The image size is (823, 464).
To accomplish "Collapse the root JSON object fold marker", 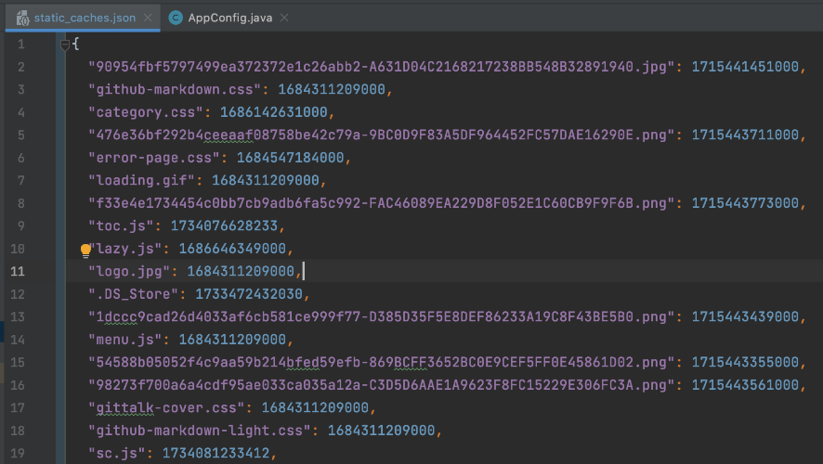I will [x=65, y=45].
